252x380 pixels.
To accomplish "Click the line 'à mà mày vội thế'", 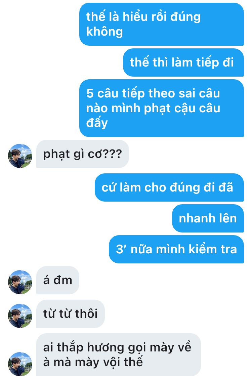I will (x=93, y=362).
